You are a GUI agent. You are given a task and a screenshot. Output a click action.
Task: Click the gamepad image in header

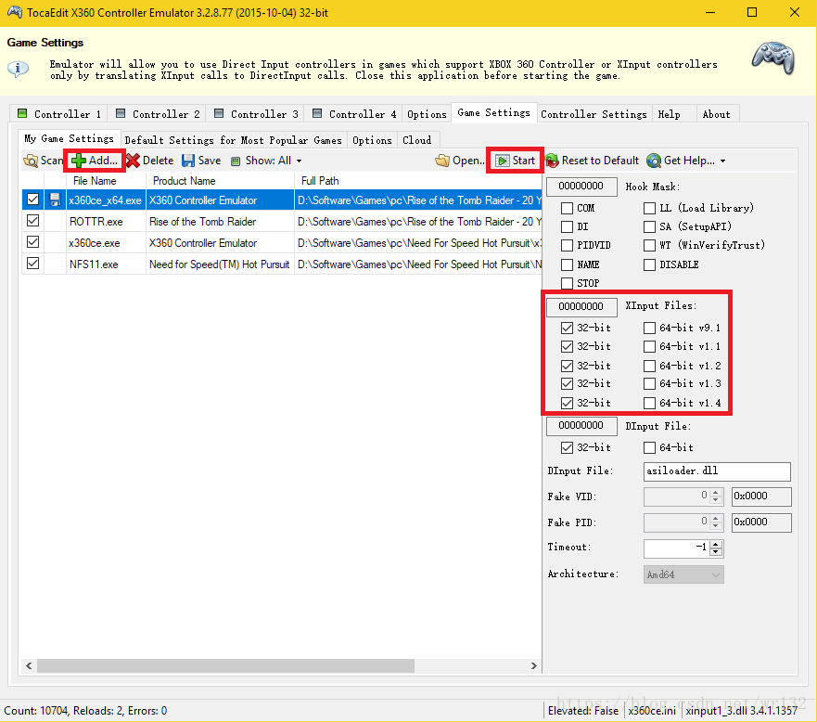tap(773, 58)
